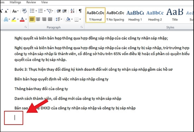Open the Paragraph dialog launcher
Screen dimensions: 194x132
81,27
